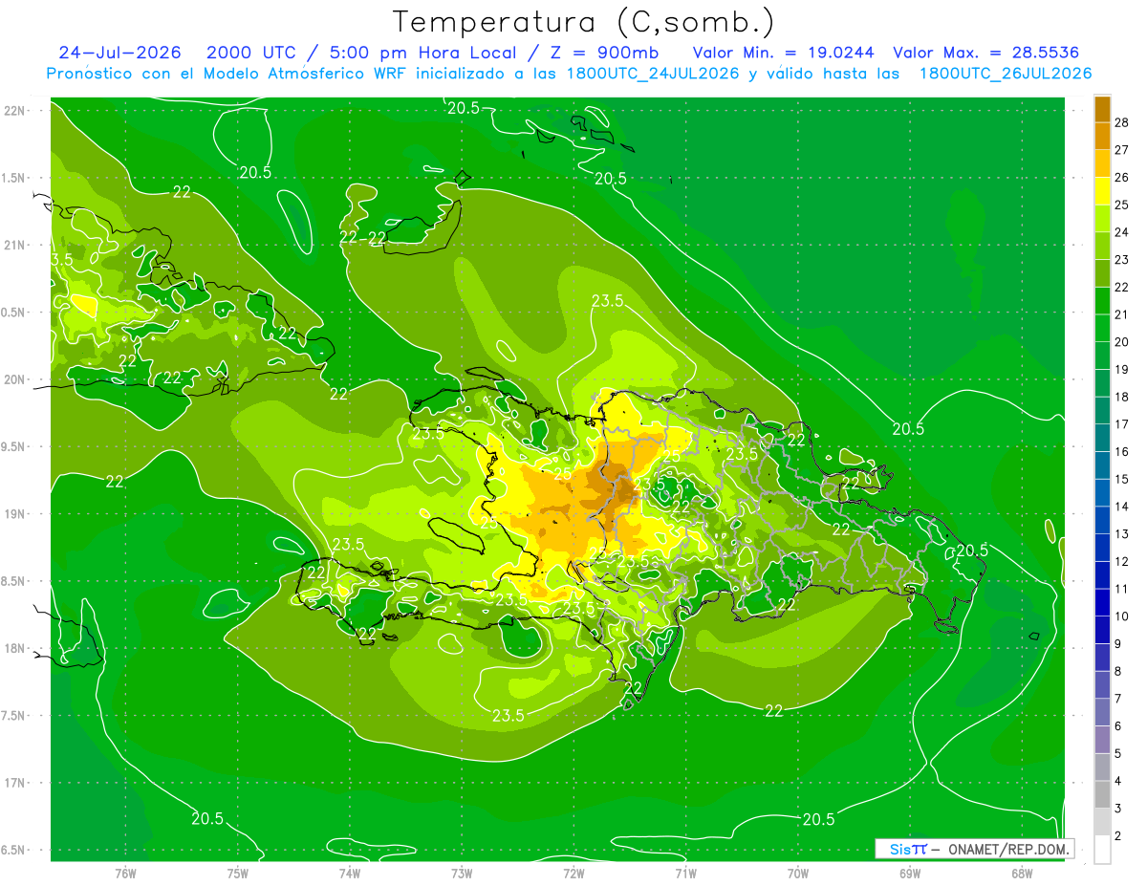
Task: Click the "19N" latitude axis label
Action: [14, 514]
